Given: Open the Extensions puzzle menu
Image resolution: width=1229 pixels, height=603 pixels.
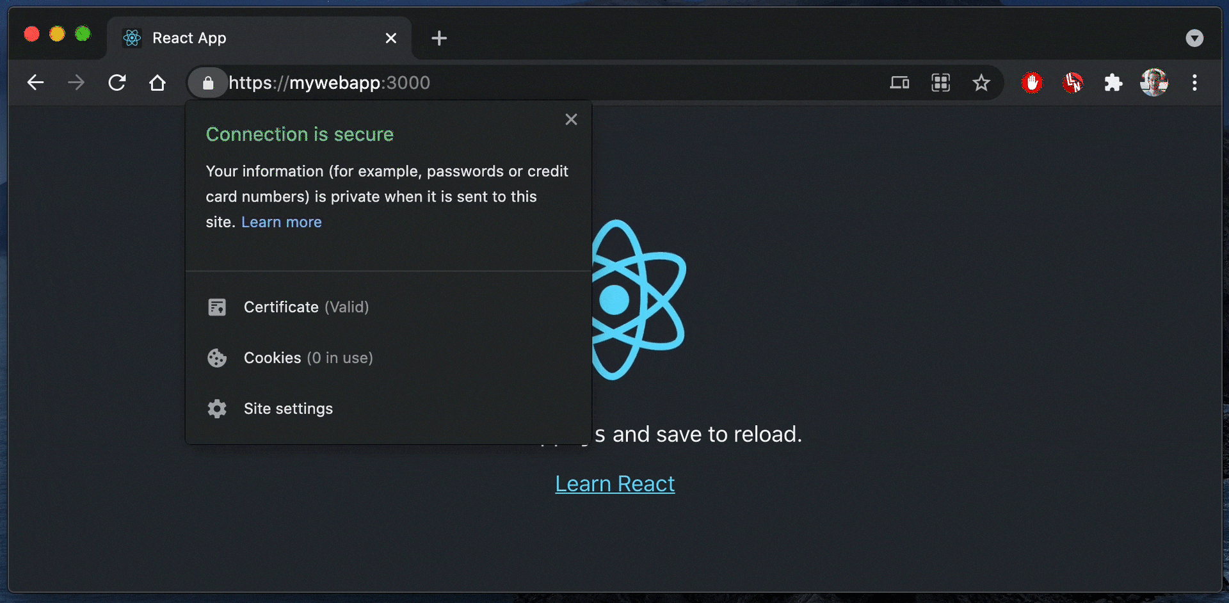Looking at the screenshot, I should (1114, 83).
